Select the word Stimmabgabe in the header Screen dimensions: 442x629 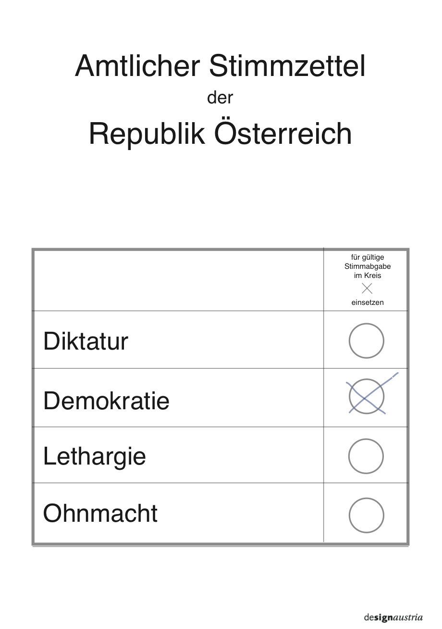[x=368, y=266]
